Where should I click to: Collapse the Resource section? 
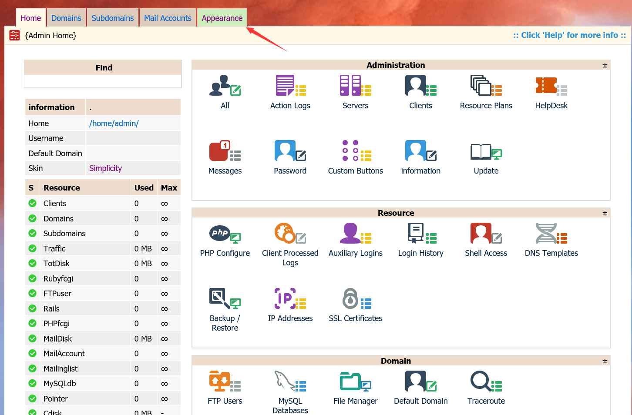pos(605,213)
